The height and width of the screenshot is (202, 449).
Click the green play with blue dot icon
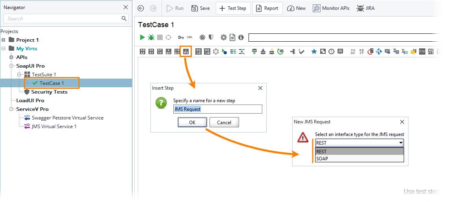click(224, 52)
